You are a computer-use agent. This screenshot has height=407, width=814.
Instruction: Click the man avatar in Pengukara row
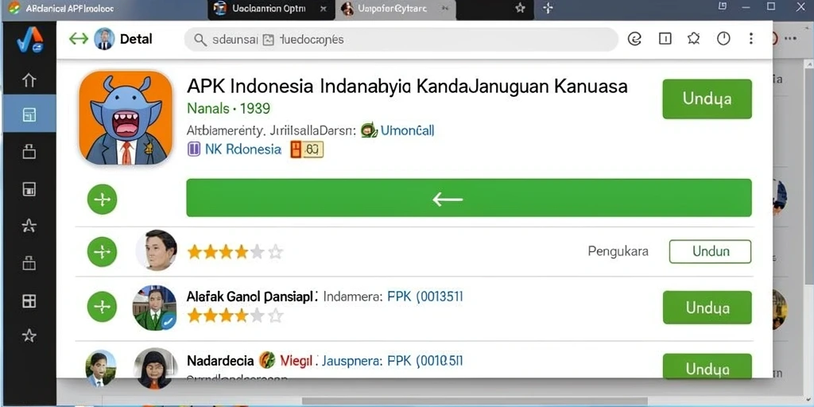(x=157, y=250)
